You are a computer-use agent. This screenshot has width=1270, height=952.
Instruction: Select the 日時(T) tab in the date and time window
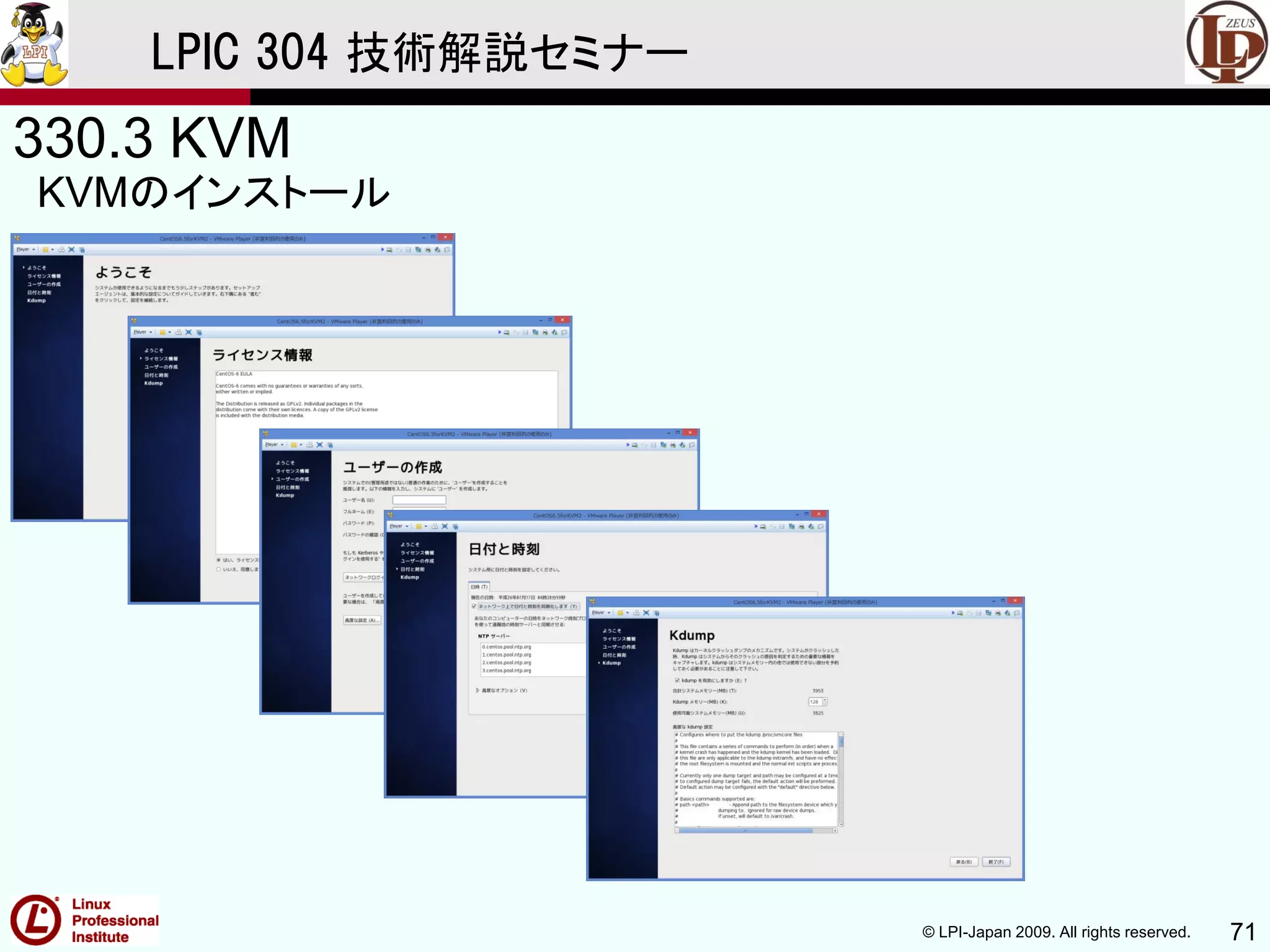point(479,586)
